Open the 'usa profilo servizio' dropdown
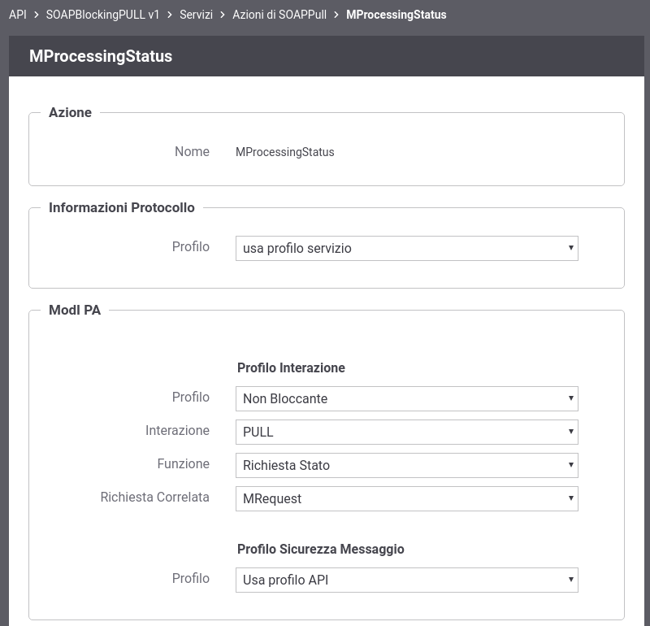This screenshot has height=626, width=650. (x=407, y=249)
